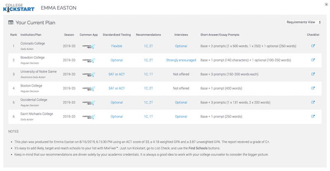Click the Season column header
Screen dimensions: 330x171
(x=69, y=35)
